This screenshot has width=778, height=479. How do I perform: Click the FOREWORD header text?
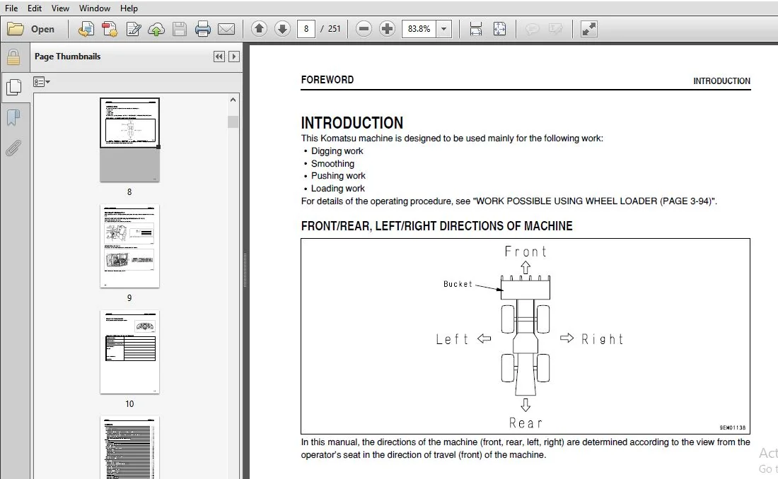click(327, 80)
